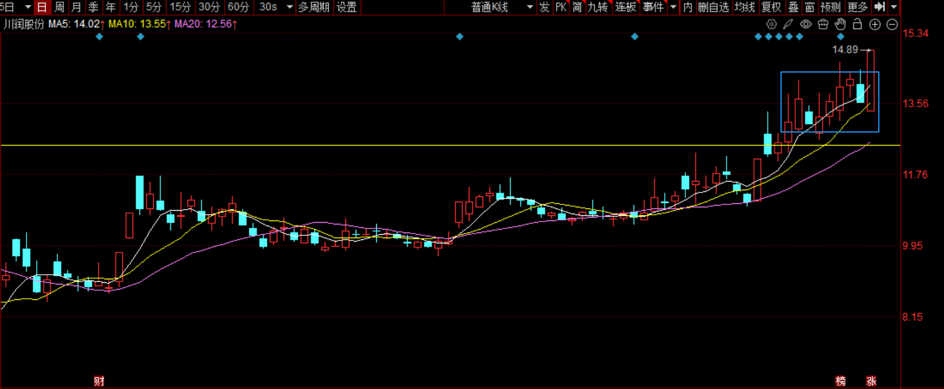Image resolution: width=944 pixels, height=389 pixels.
Task: Click the yellow horizontal price line
Action: pos(451,146)
